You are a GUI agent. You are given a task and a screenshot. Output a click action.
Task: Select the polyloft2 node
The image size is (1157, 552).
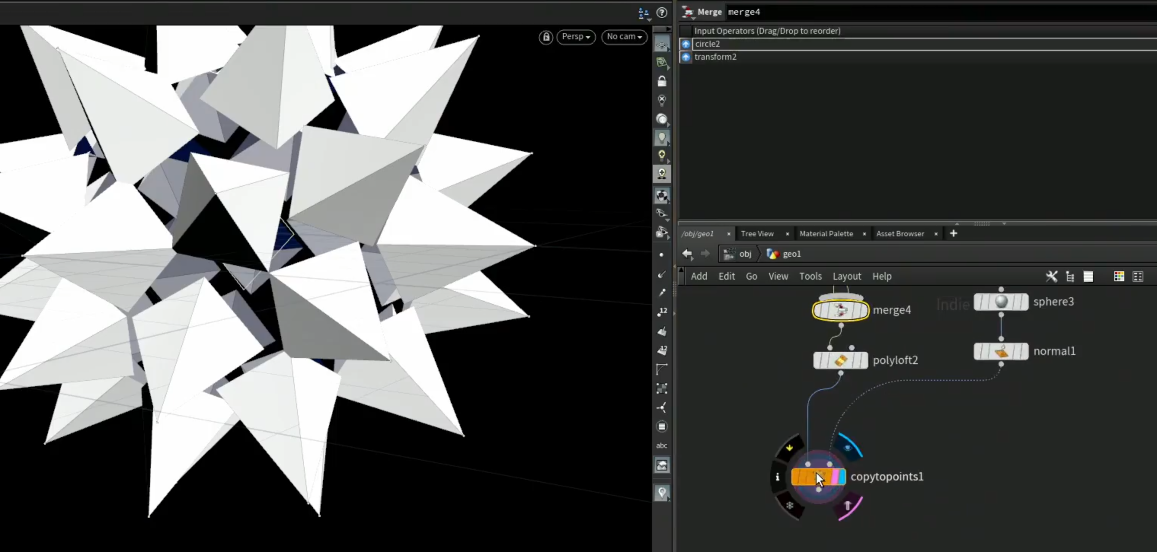841,360
